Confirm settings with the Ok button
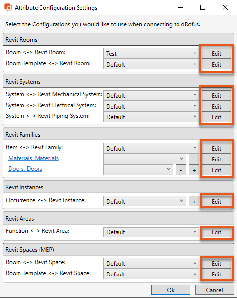The width and height of the screenshot is (237, 298). pos(171,290)
